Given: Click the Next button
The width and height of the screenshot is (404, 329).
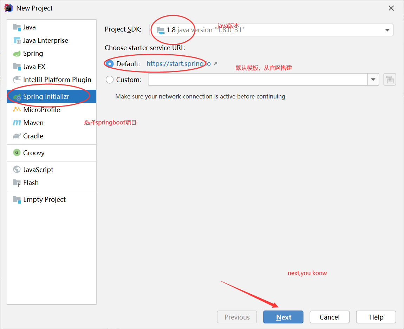Looking at the screenshot, I should coord(283,317).
